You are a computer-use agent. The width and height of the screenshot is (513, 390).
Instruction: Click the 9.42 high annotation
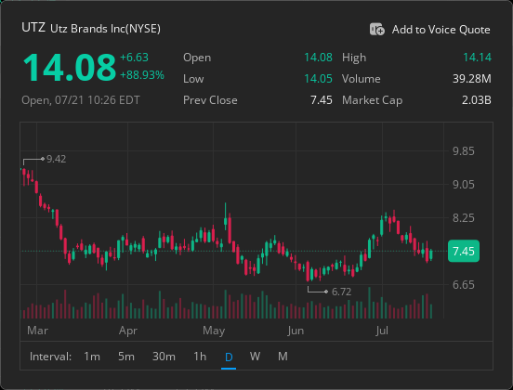(57, 159)
